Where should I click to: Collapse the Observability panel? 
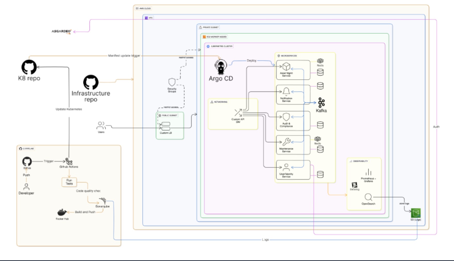359,161
